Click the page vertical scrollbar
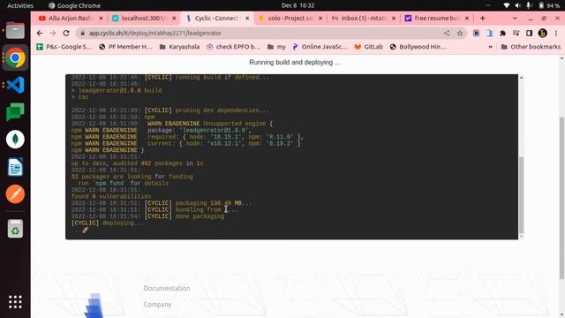 click(561, 198)
